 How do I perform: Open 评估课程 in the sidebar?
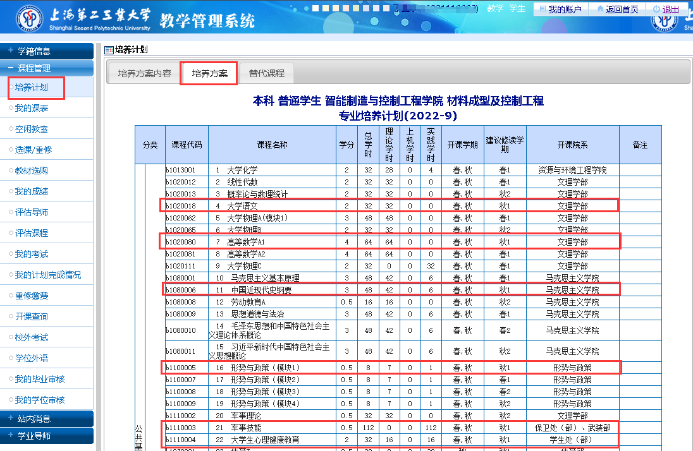pyautogui.click(x=32, y=233)
